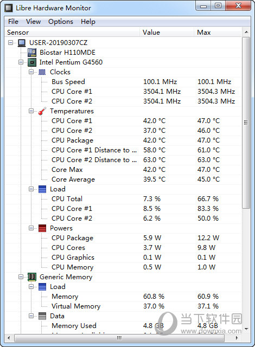Image resolution: width=255 pixels, height=347 pixels.
Task: Open the File menu
Action: 13,22
